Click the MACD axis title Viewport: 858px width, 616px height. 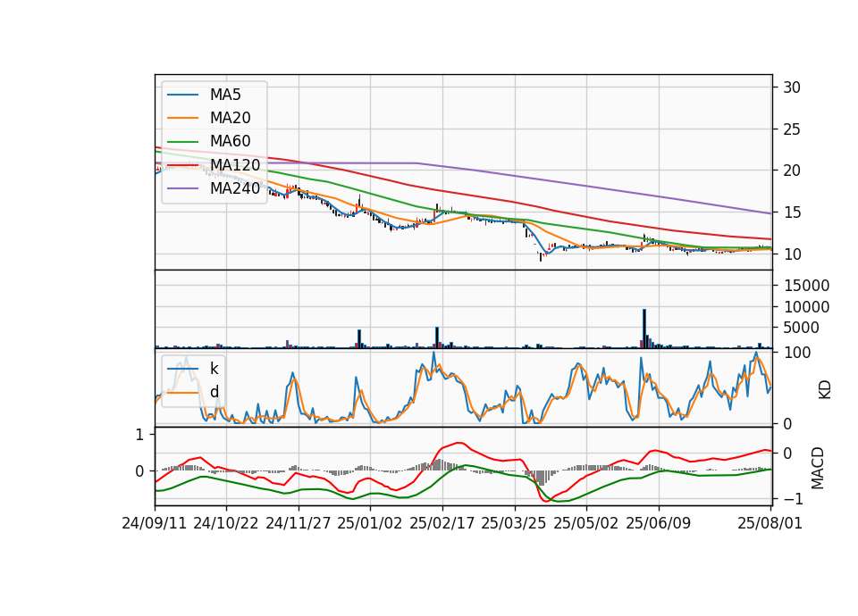[818, 468]
